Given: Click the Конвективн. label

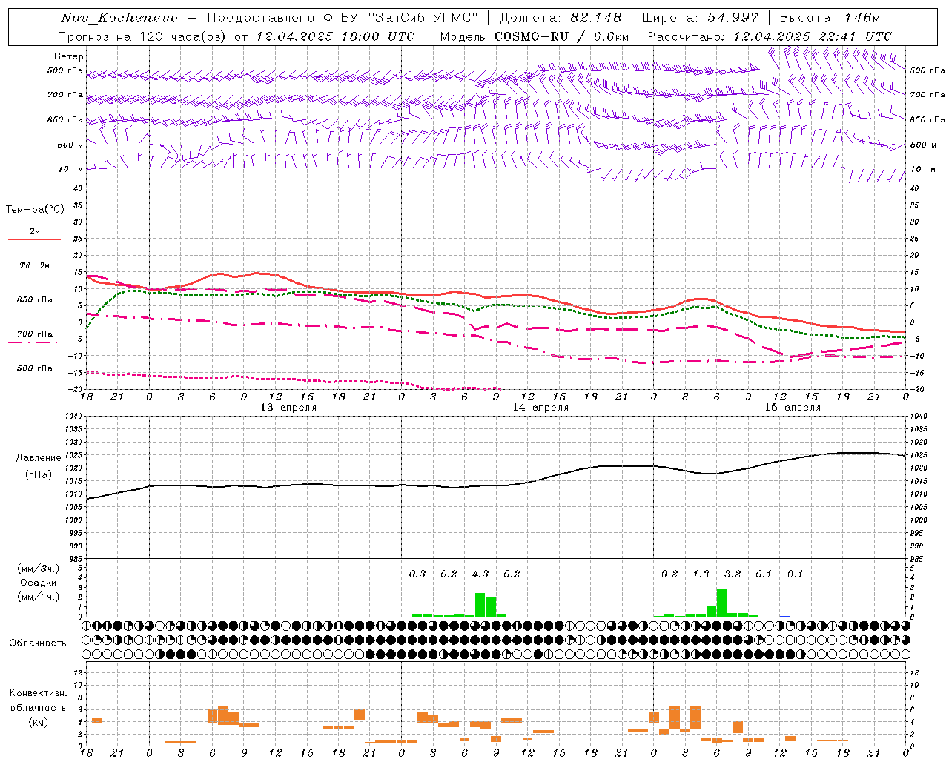Looking at the screenshot, I should tap(38, 693).
